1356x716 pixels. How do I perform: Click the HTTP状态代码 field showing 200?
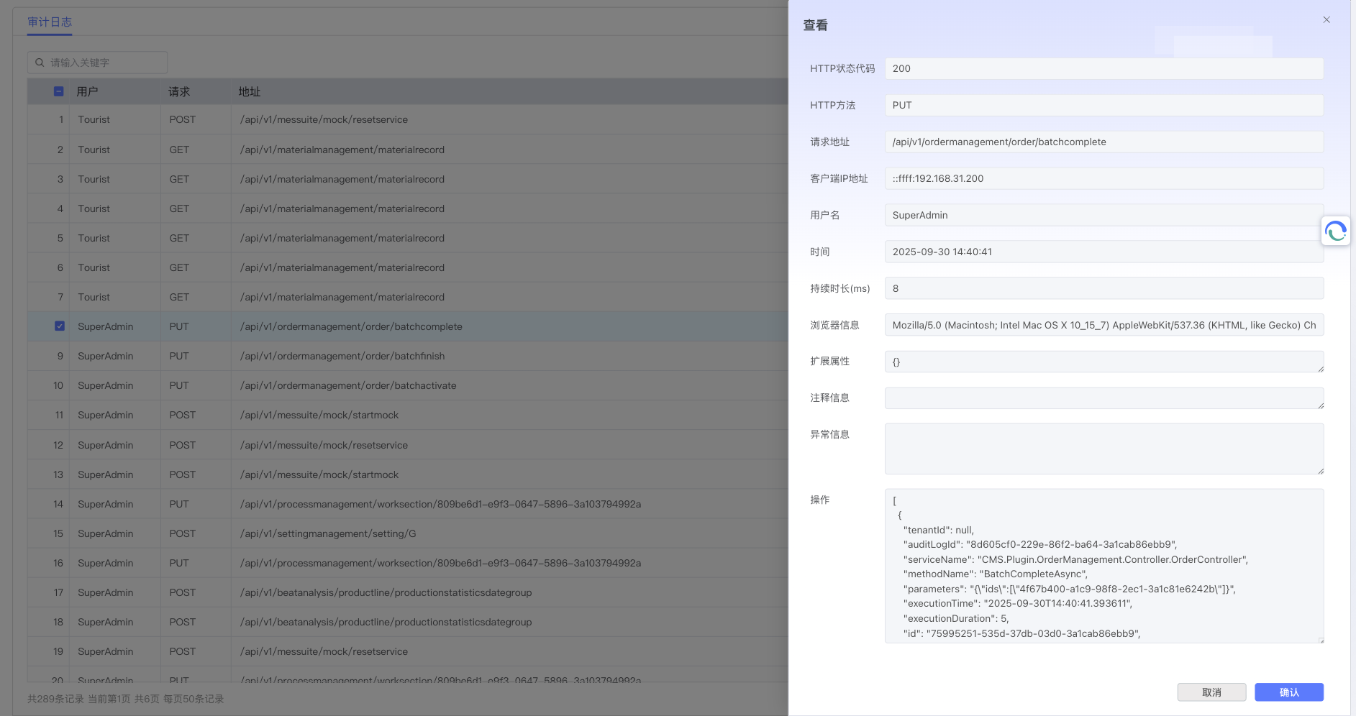pos(1104,69)
